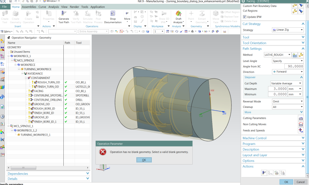The width and height of the screenshot is (309, 185).
Task: Open the Level Angle Specify dropdown
Action: point(287,61)
